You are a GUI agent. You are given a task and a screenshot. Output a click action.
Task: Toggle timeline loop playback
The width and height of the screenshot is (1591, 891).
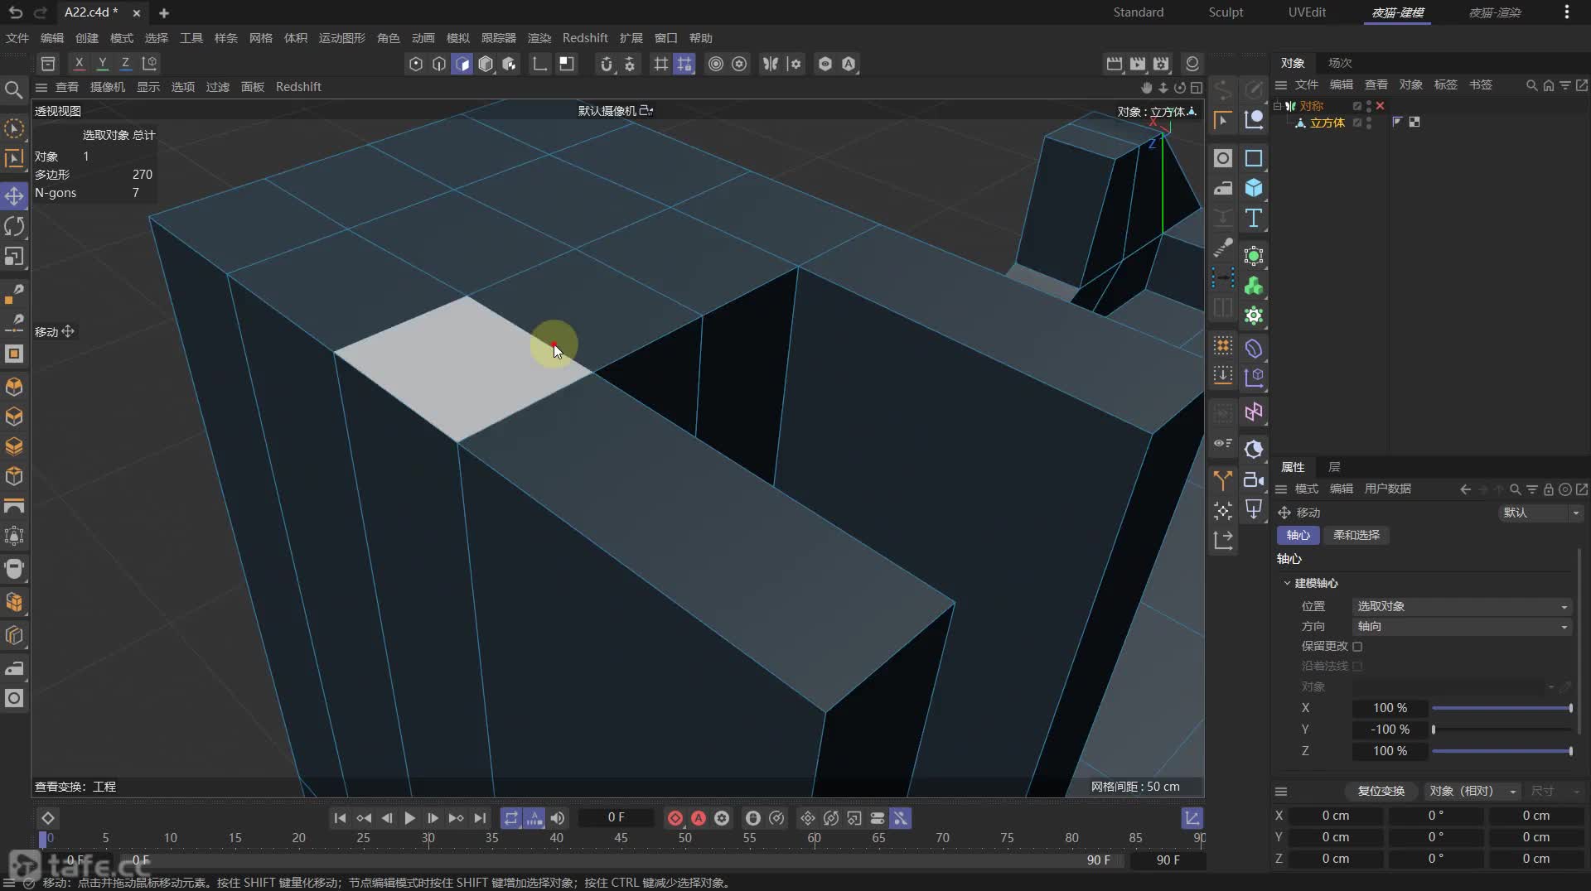point(511,818)
